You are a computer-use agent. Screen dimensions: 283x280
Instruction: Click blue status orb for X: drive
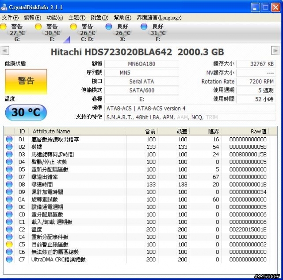click(109, 27)
